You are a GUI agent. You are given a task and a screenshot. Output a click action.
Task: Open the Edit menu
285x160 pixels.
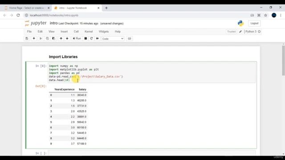[x=40, y=32]
